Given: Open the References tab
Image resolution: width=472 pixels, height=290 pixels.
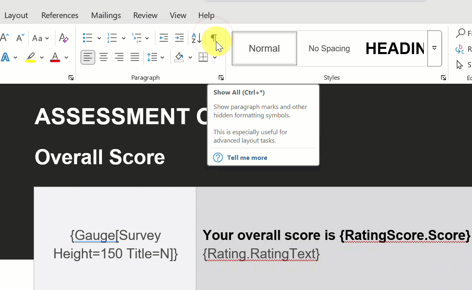Looking at the screenshot, I should tap(60, 15).
